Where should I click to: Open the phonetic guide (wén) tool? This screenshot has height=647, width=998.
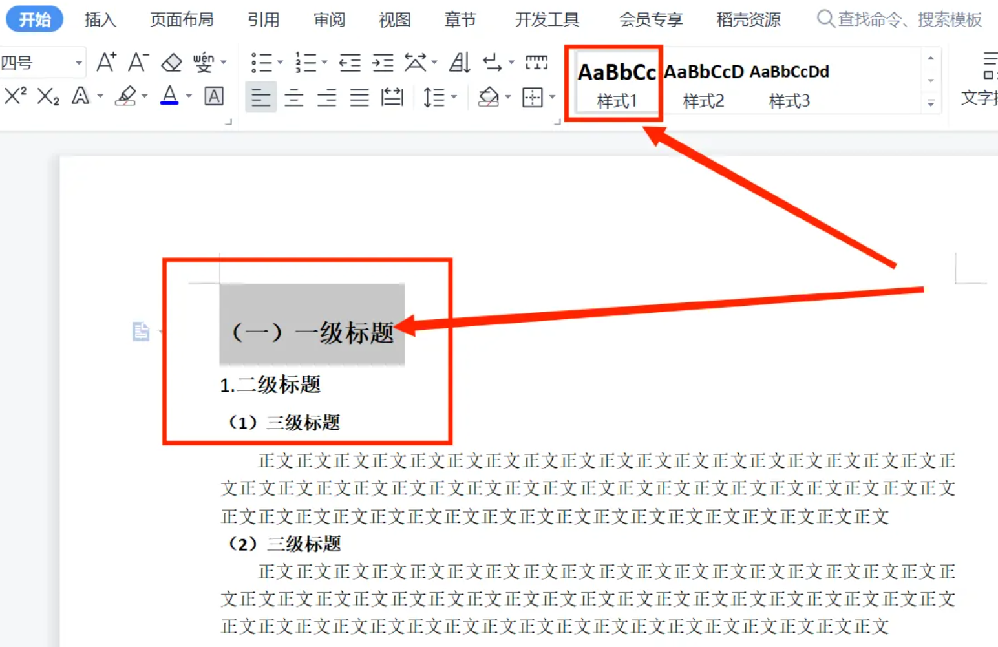(x=204, y=63)
